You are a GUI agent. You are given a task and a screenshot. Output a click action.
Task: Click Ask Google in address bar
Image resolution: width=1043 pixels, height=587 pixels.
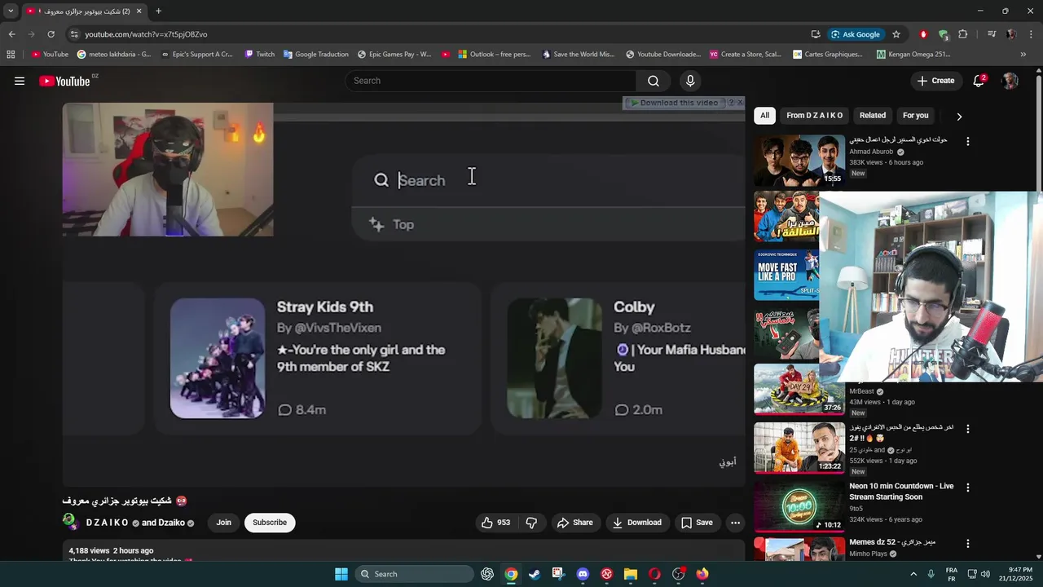point(856,34)
